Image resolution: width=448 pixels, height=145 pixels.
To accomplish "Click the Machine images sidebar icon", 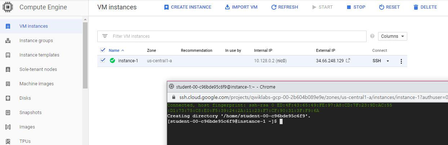I will click(x=8, y=84).
